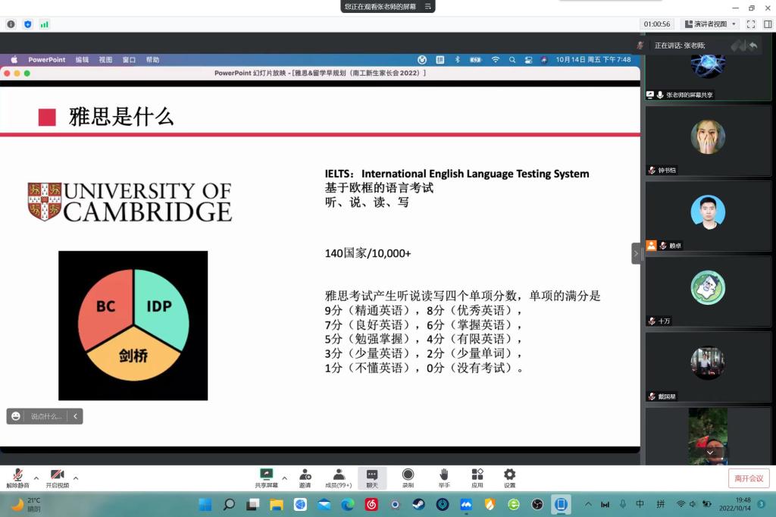Click the 共享屏幕 share screen icon

pyautogui.click(x=266, y=478)
